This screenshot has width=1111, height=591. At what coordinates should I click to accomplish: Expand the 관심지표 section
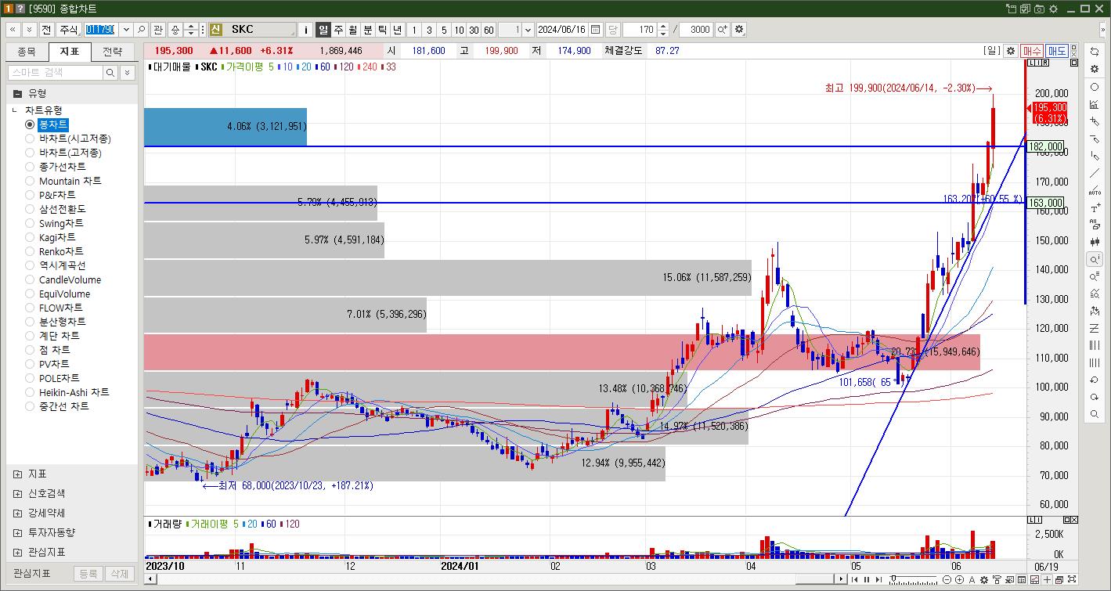(x=18, y=552)
